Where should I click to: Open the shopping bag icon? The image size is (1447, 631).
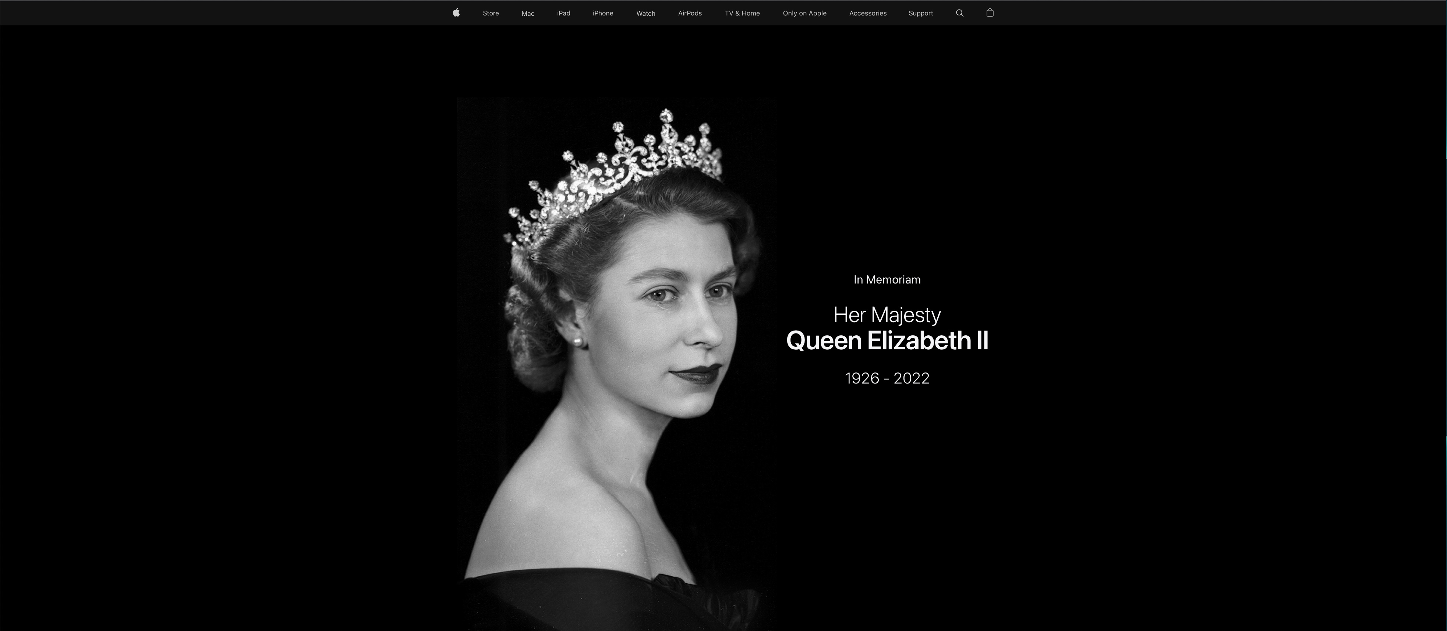(x=990, y=13)
